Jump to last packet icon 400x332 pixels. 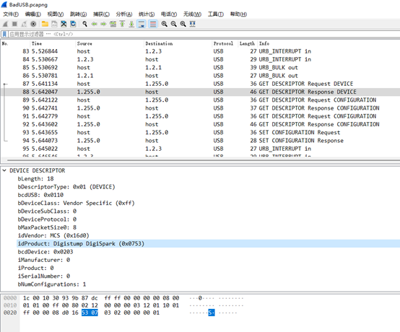[131, 24]
